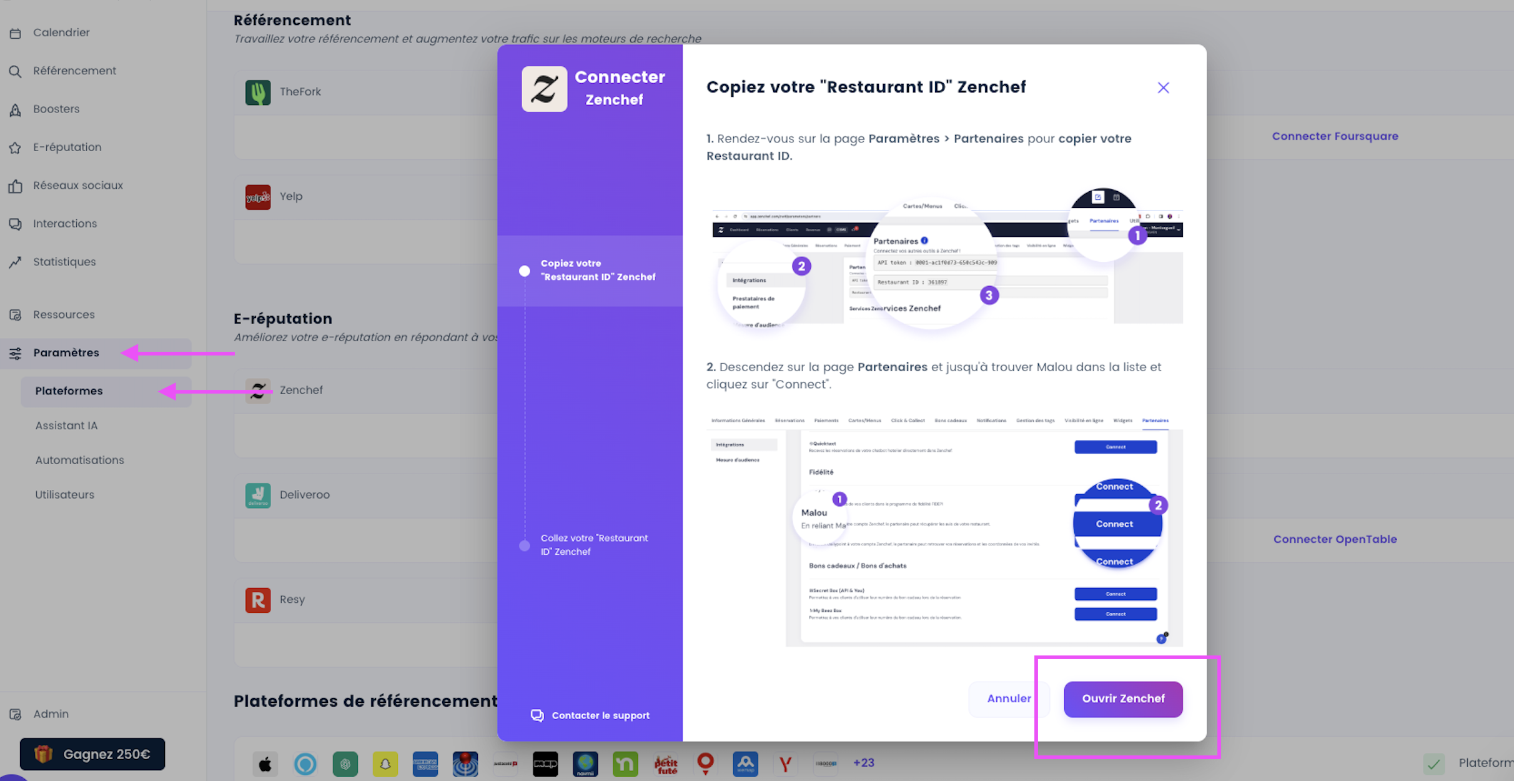Click the Ressources sidebar icon
The image size is (1514, 781).
click(16, 315)
